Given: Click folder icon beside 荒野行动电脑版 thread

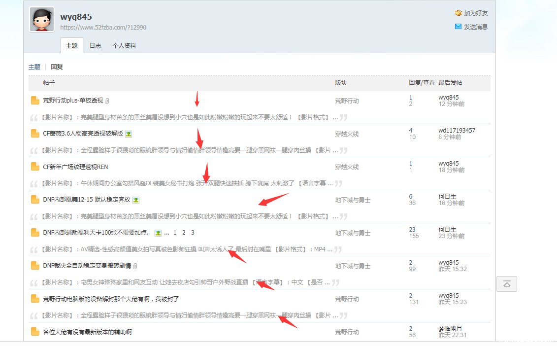Looking at the screenshot, I should 35,299.
